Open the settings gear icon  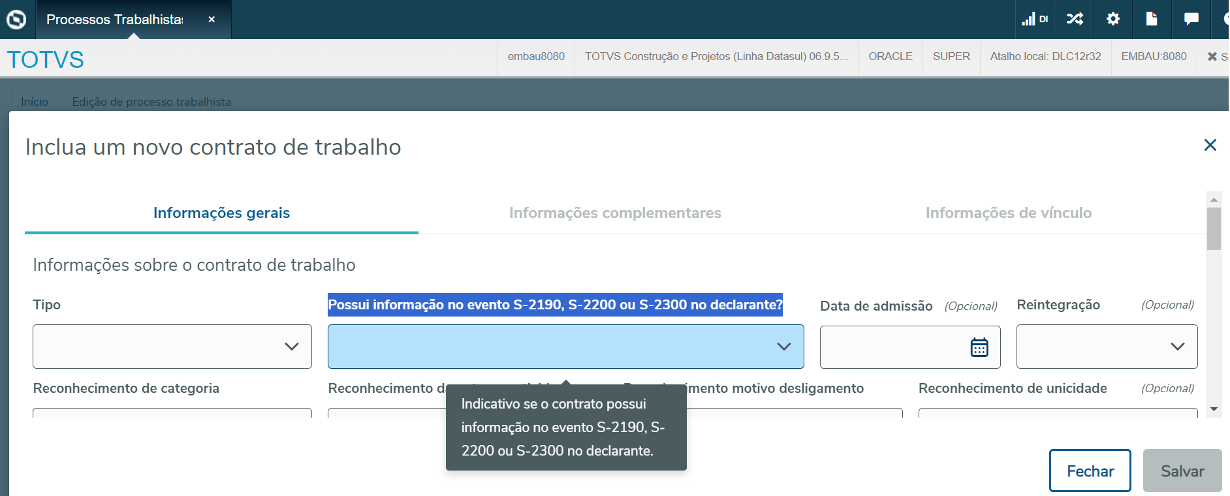[1113, 19]
